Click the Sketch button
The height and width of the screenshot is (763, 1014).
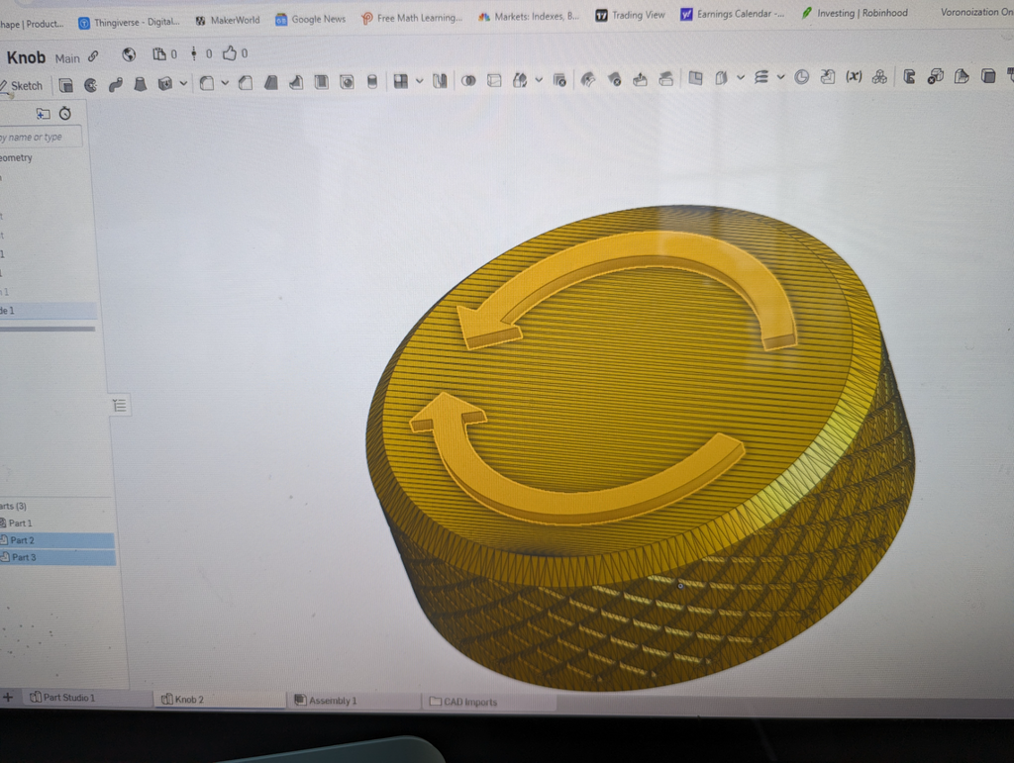coord(22,86)
